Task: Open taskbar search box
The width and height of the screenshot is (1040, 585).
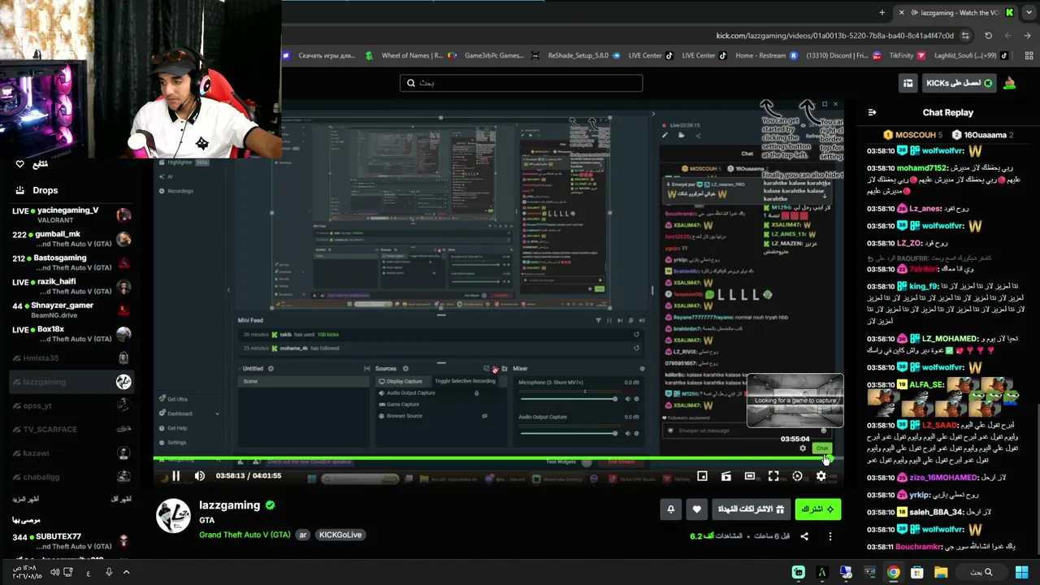Action: pos(981,572)
